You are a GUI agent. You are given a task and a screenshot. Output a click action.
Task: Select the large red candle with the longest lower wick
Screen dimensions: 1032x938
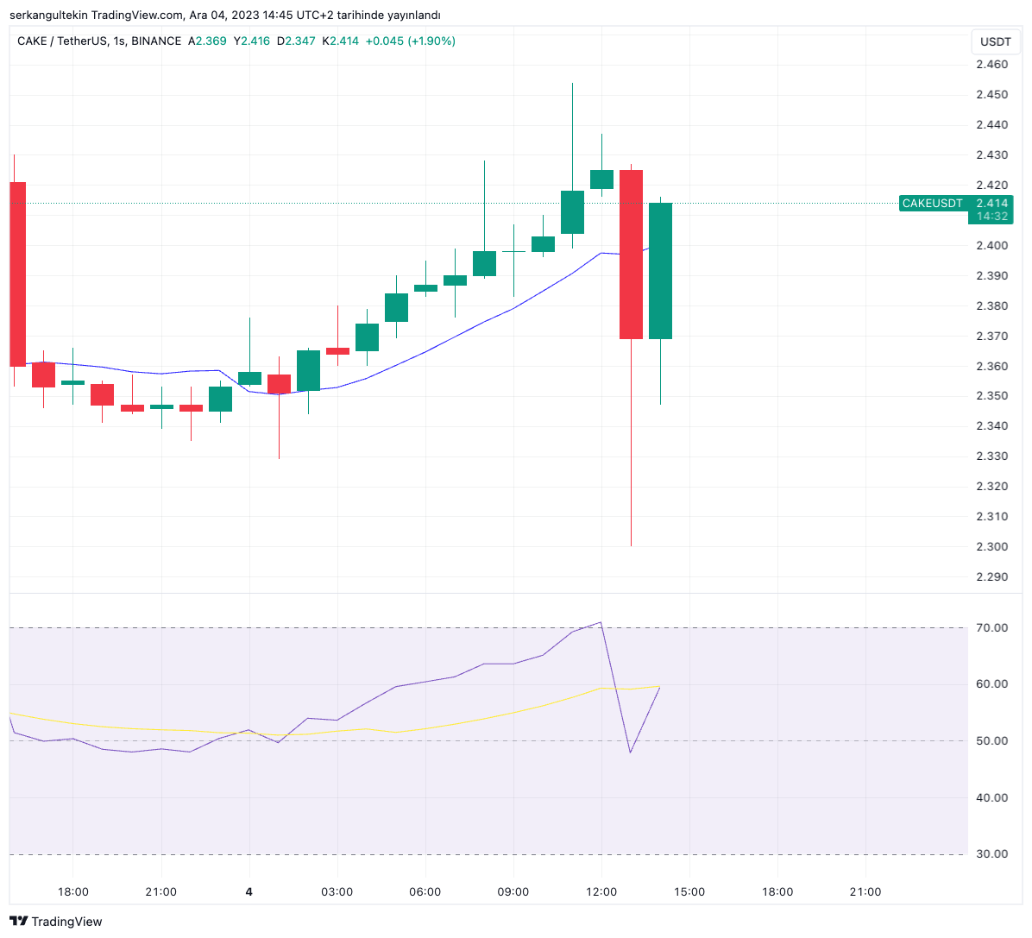point(631,255)
